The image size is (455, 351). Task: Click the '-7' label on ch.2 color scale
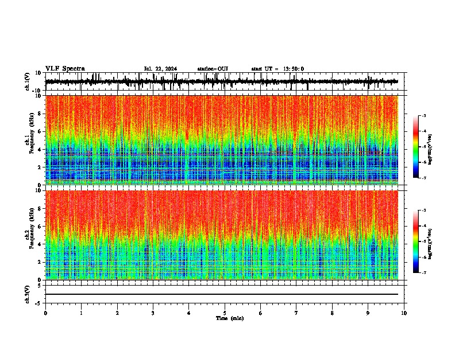424,272
